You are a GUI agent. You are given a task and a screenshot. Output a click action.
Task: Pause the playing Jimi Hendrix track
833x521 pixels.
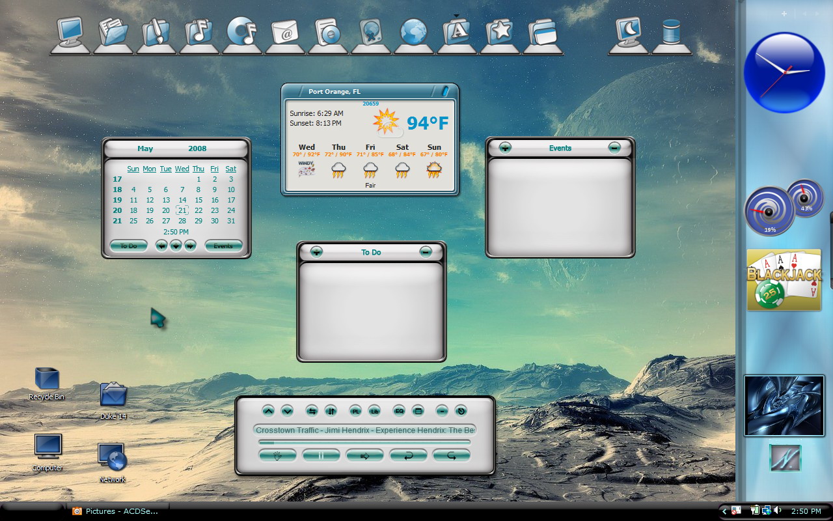[321, 455]
